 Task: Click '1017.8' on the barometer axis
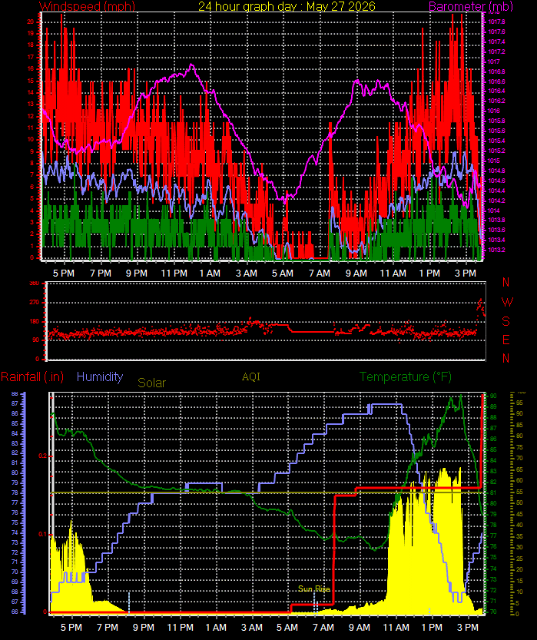496,22
